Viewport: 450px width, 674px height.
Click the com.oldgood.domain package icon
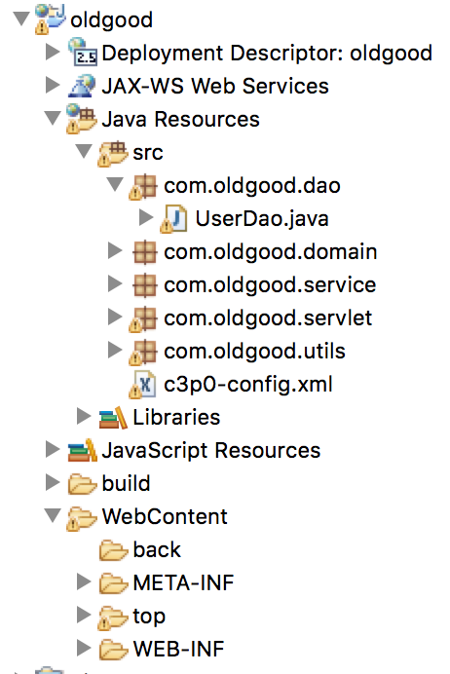[x=144, y=252]
